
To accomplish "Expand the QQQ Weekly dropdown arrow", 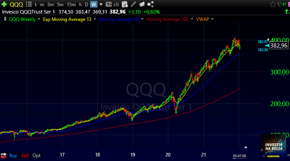I will [39, 19].
